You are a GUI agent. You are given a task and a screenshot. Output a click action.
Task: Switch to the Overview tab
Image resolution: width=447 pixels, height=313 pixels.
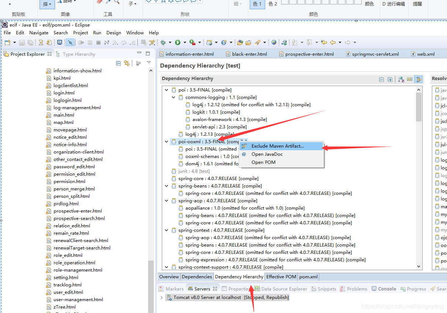169,276
